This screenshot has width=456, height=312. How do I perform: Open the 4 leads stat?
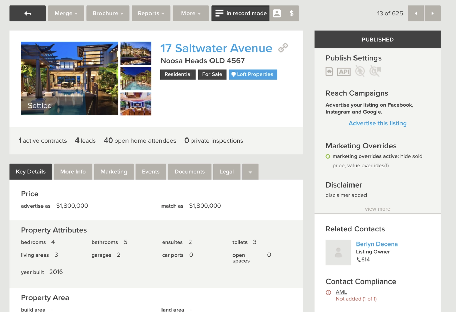pos(85,141)
